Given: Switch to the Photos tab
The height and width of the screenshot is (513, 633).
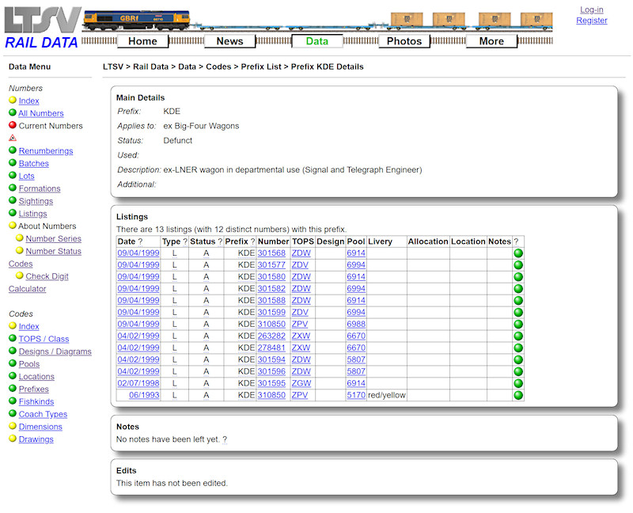Looking at the screenshot, I should pyautogui.click(x=404, y=40).
